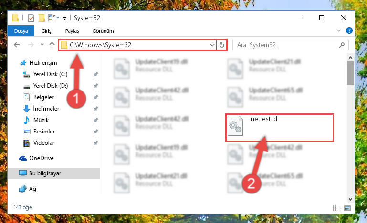367x223 pixels.
Task: Switch to details view icon in status bar
Action: (x=337, y=208)
